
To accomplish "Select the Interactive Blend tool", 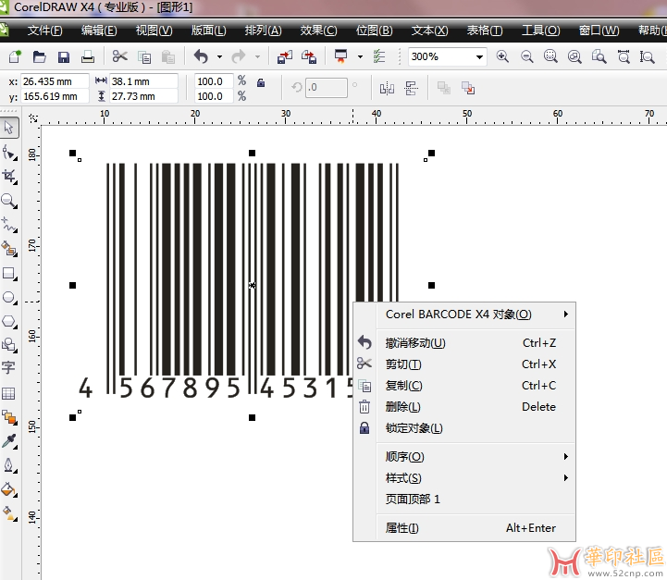I will pyautogui.click(x=9, y=417).
